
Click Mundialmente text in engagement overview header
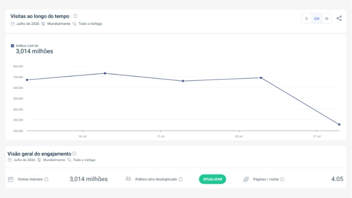click(x=54, y=160)
